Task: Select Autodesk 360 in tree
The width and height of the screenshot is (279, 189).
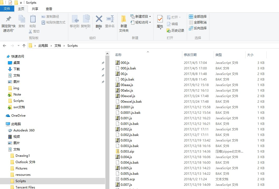Action: [x=21, y=130]
